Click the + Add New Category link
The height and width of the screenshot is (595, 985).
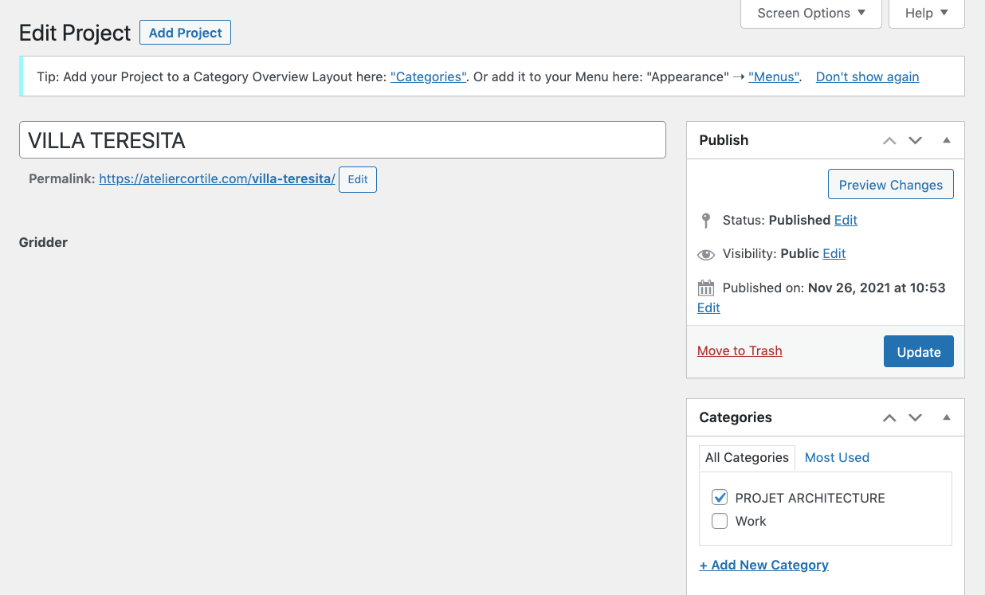(763, 565)
